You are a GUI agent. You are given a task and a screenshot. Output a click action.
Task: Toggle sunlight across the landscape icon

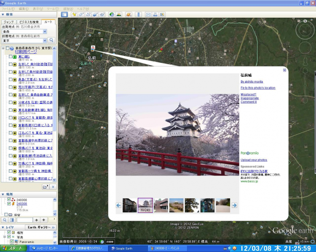click(119, 14)
